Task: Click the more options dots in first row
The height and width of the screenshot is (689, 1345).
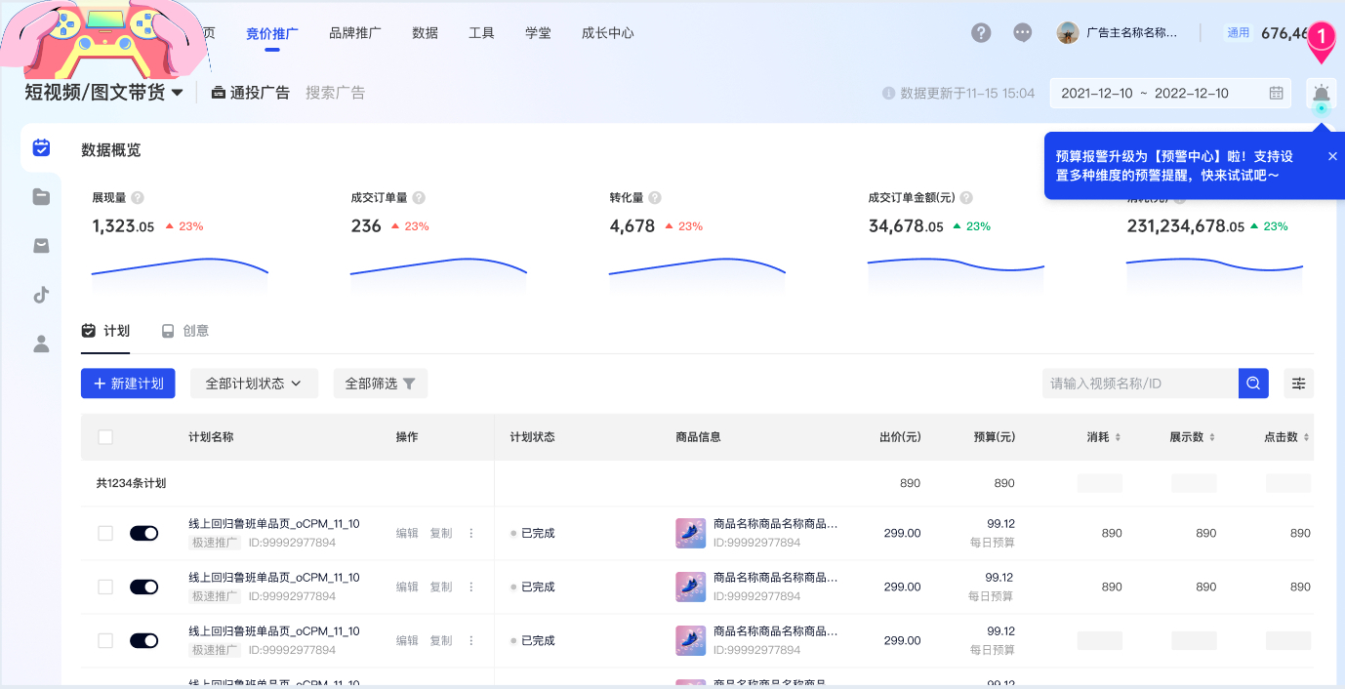Action: coord(471,533)
